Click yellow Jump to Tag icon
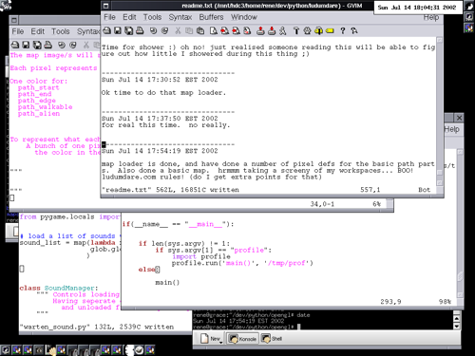 tap(330, 30)
